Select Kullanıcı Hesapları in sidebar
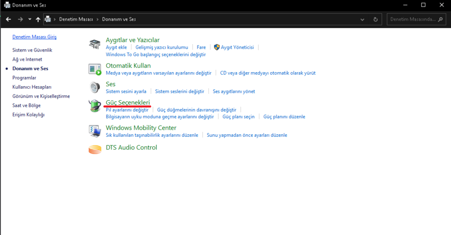This screenshot has width=451, height=235. pos(32,87)
